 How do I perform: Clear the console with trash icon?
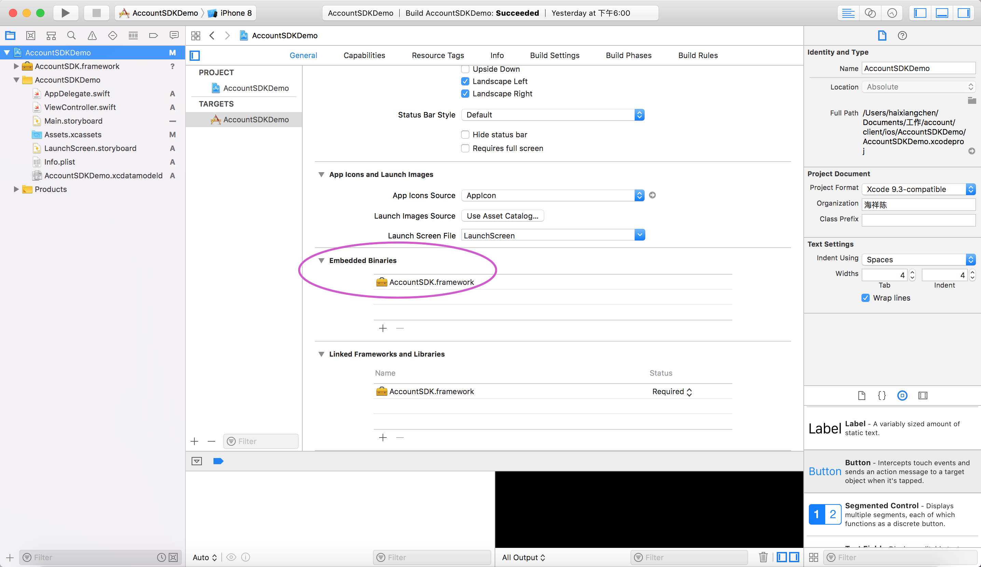coord(763,557)
